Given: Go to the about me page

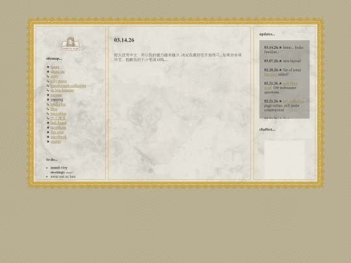Looking at the screenshot, I should tap(58, 71).
